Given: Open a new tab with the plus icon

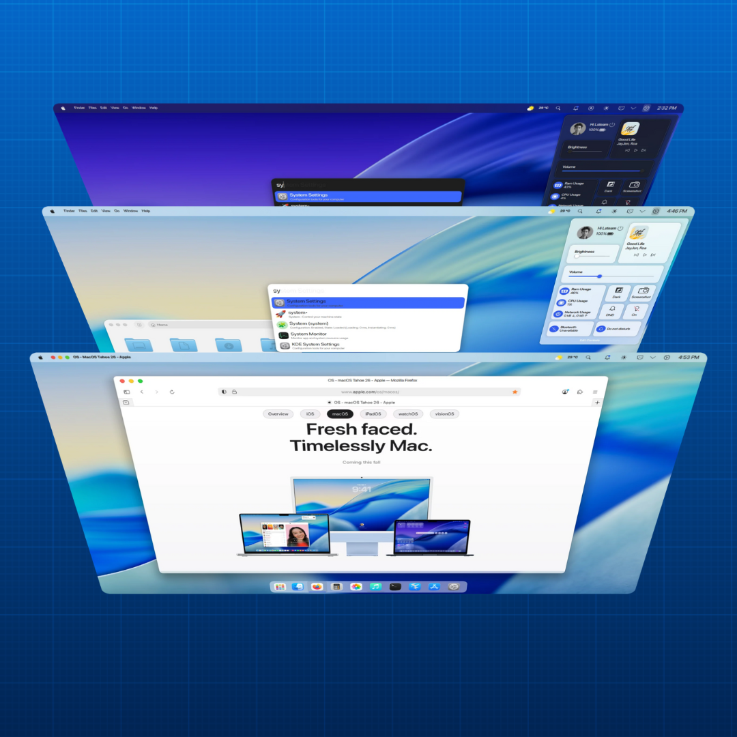Looking at the screenshot, I should click(597, 403).
